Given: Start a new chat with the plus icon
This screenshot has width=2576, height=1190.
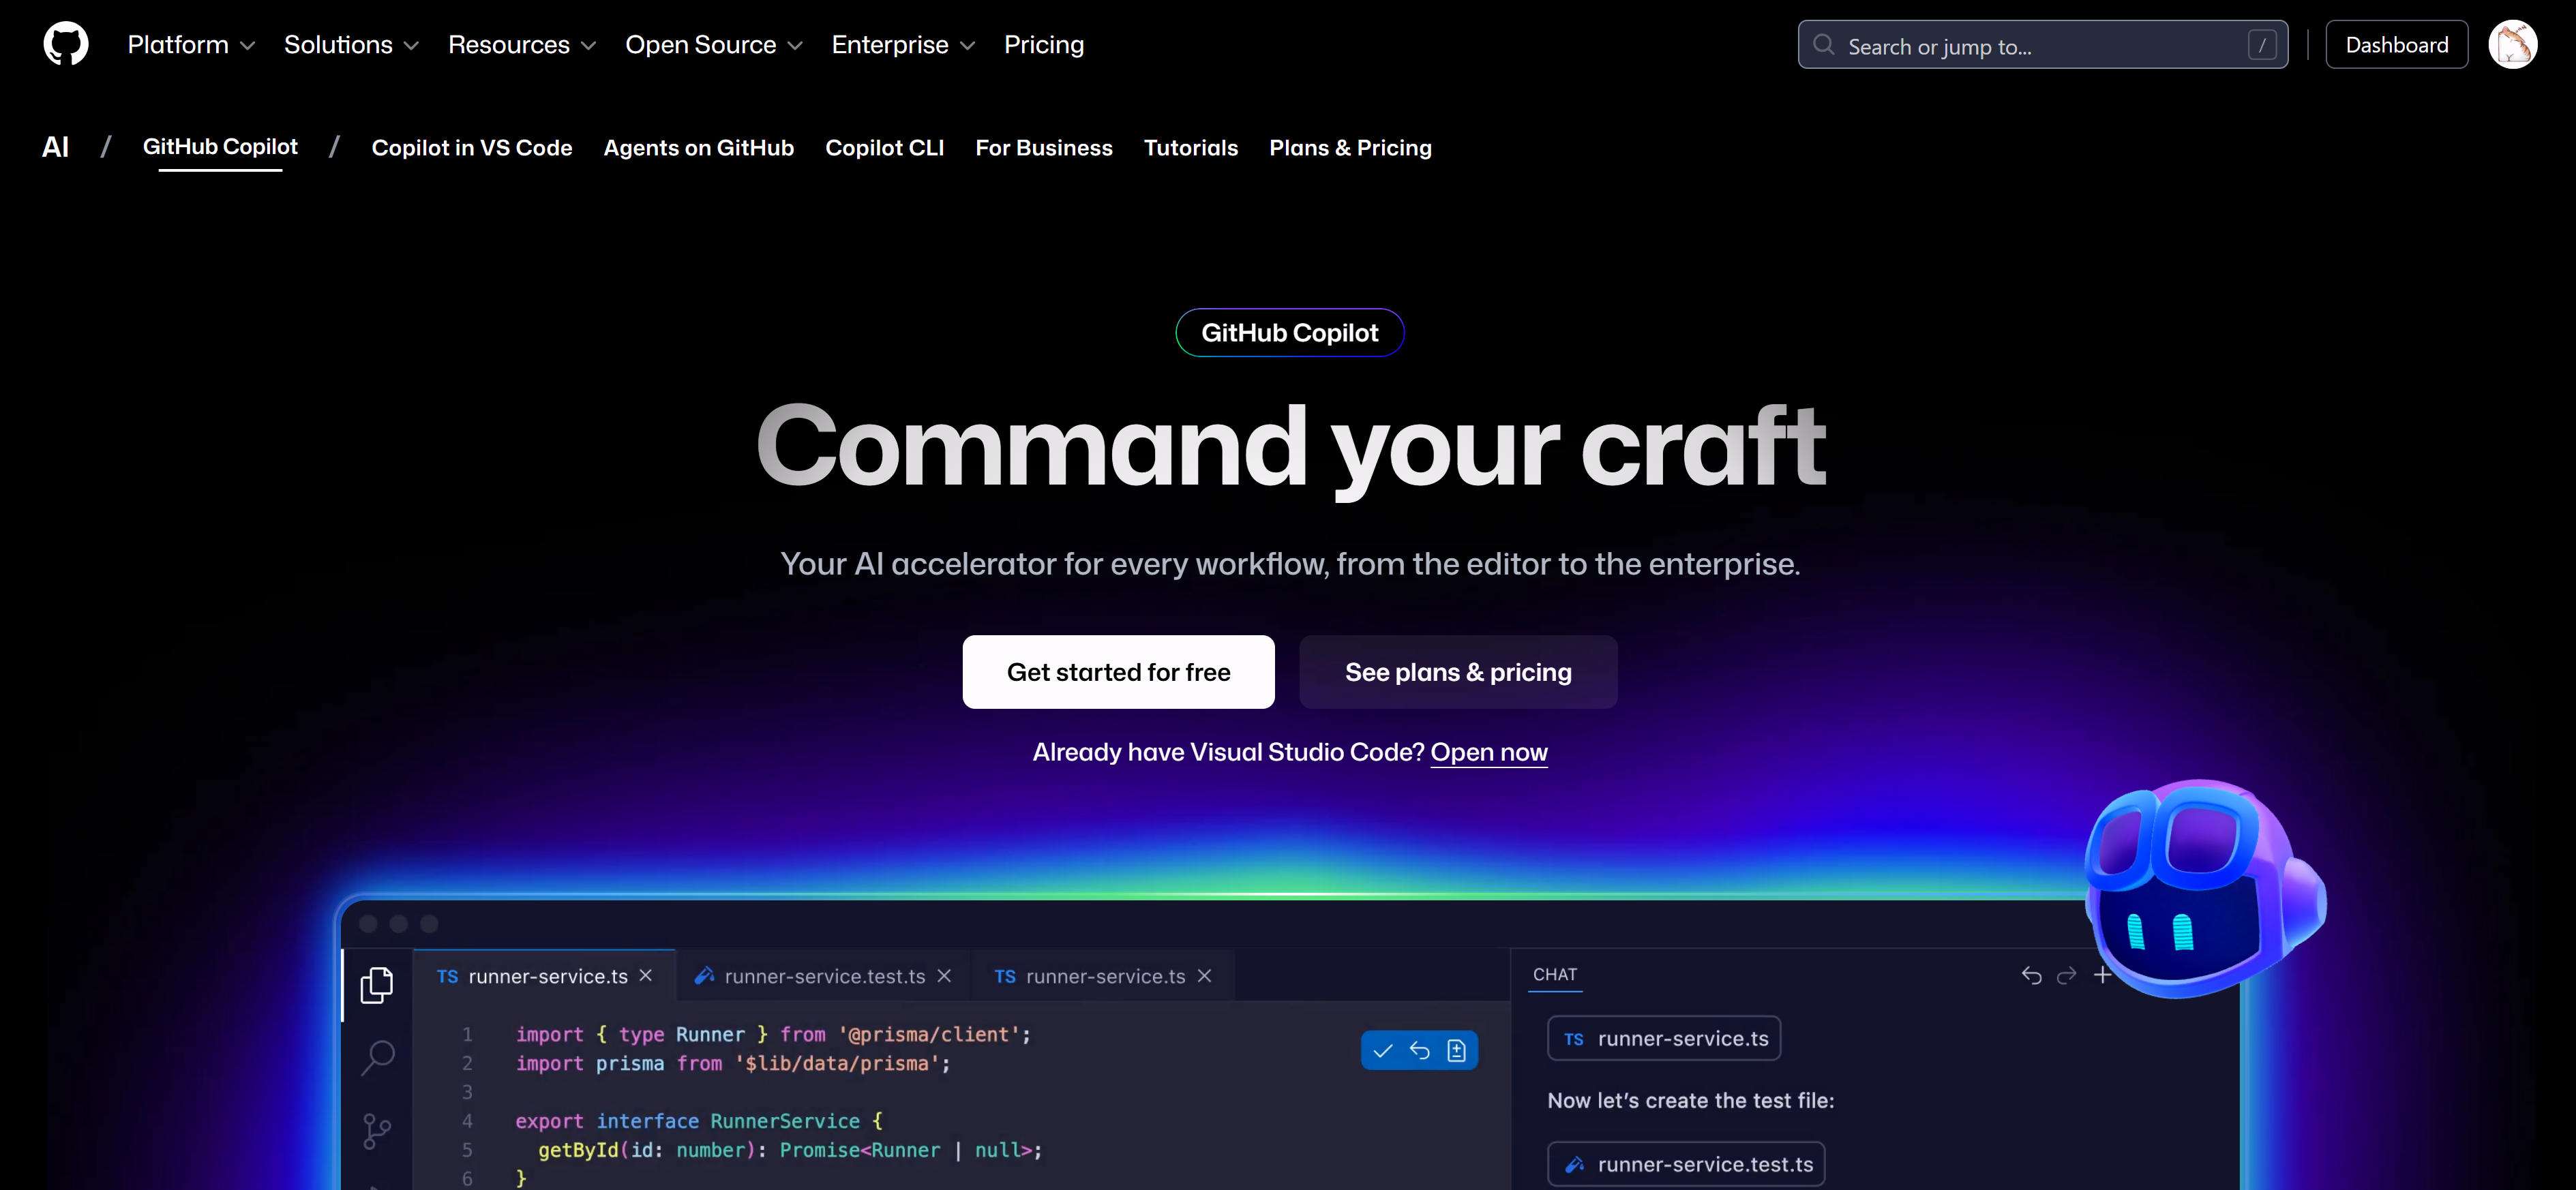Looking at the screenshot, I should (x=2102, y=976).
